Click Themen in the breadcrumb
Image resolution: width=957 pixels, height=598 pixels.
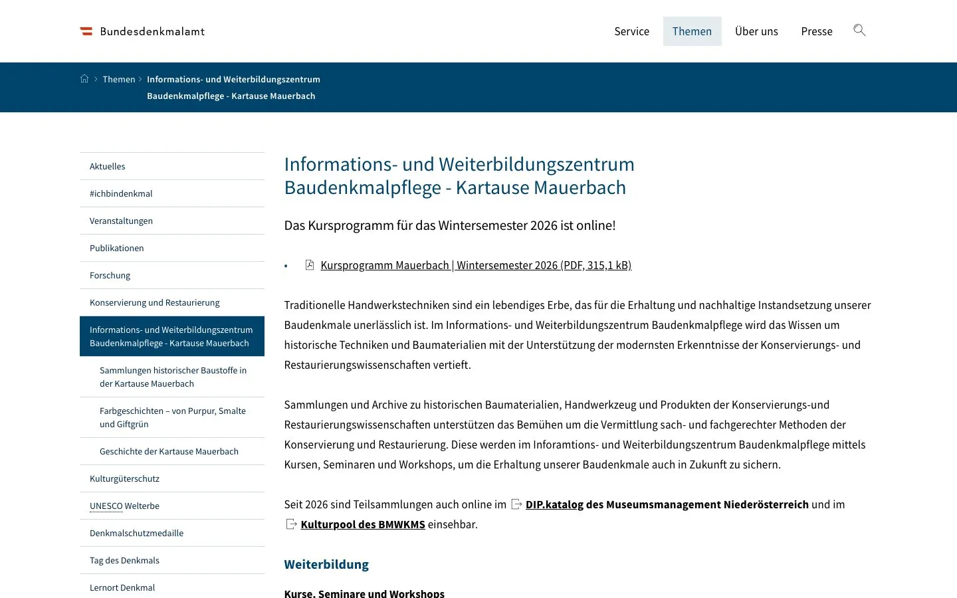tap(119, 79)
